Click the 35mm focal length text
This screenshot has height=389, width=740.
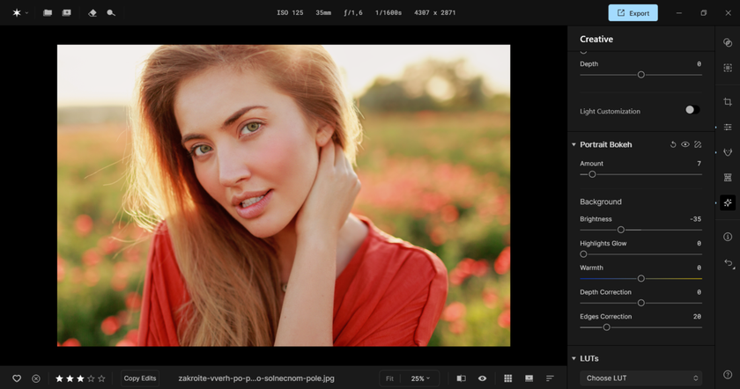pos(323,12)
